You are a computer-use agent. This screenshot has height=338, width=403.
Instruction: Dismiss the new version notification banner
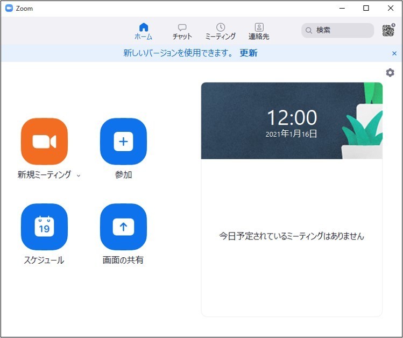(394, 53)
